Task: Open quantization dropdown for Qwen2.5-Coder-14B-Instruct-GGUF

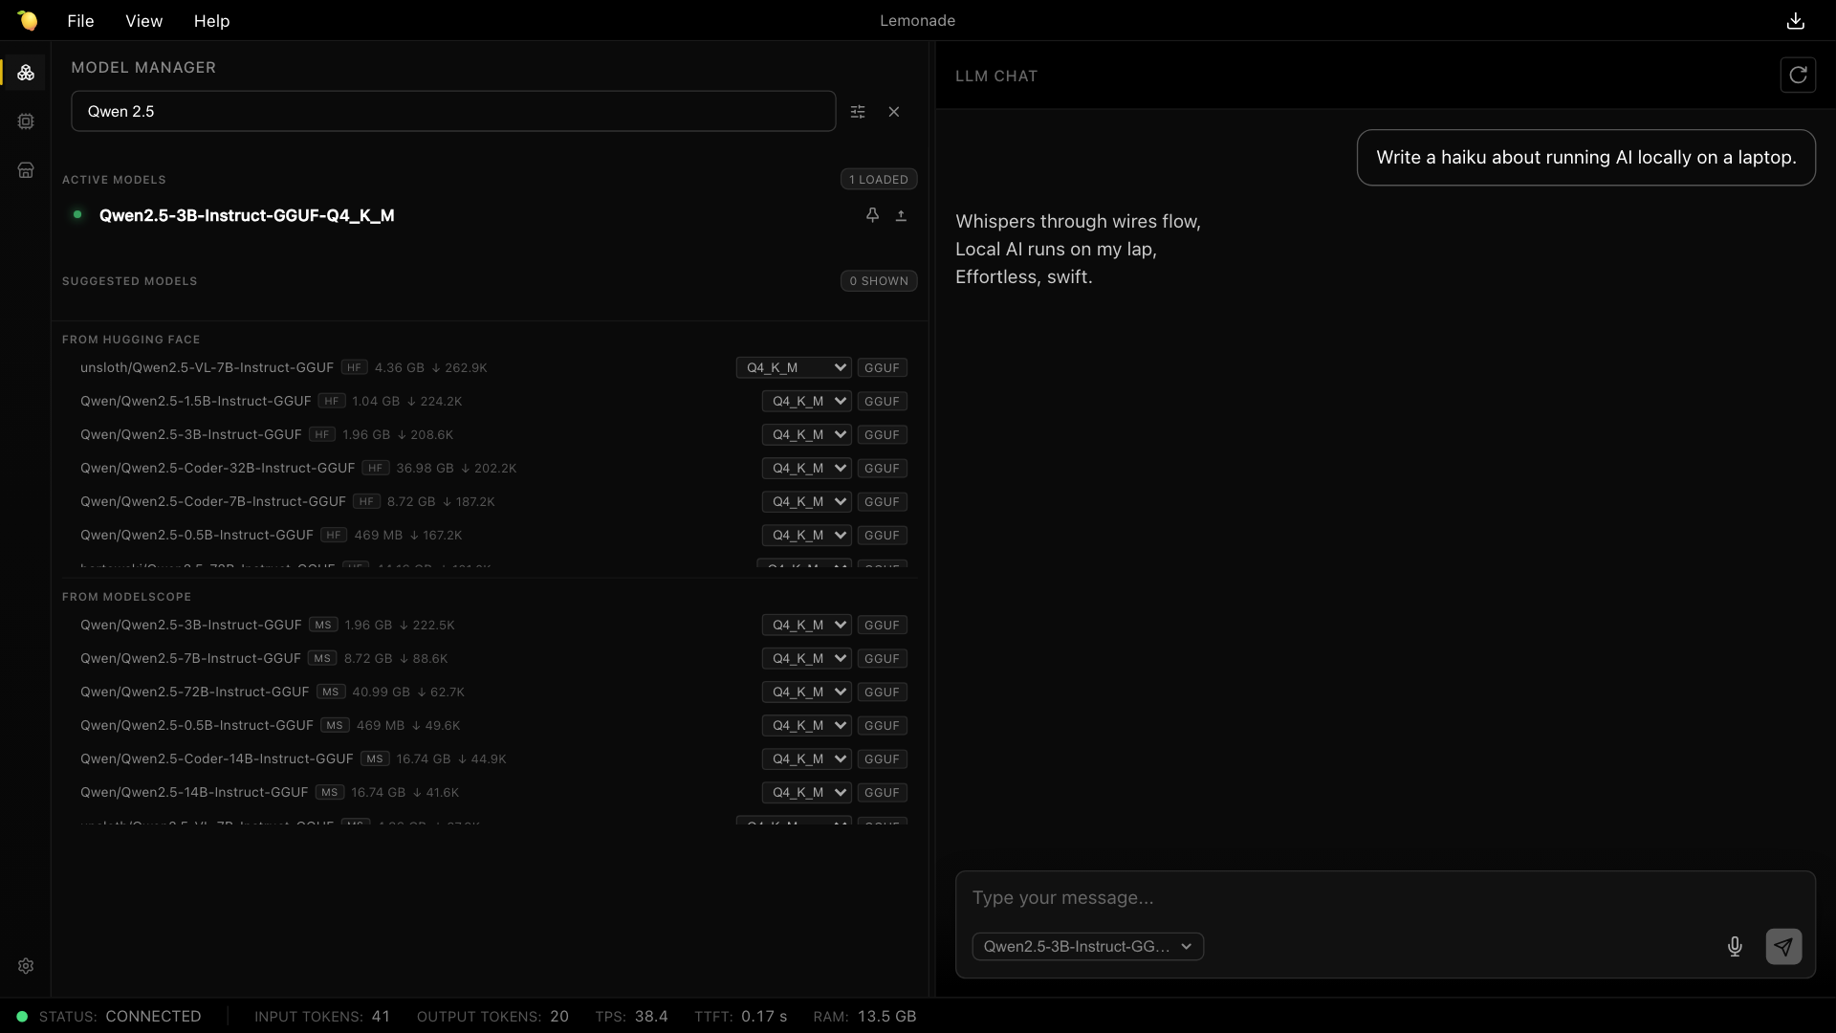Action: point(806,758)
